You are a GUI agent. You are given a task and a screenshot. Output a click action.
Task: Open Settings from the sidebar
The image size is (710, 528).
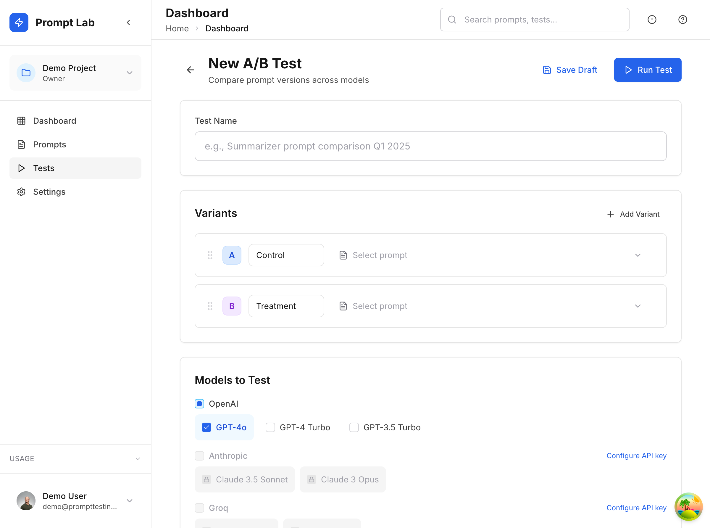[49, 192]
